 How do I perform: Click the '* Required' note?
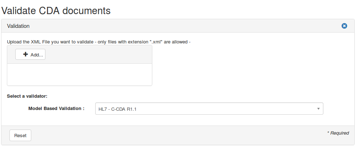(338, 133)
